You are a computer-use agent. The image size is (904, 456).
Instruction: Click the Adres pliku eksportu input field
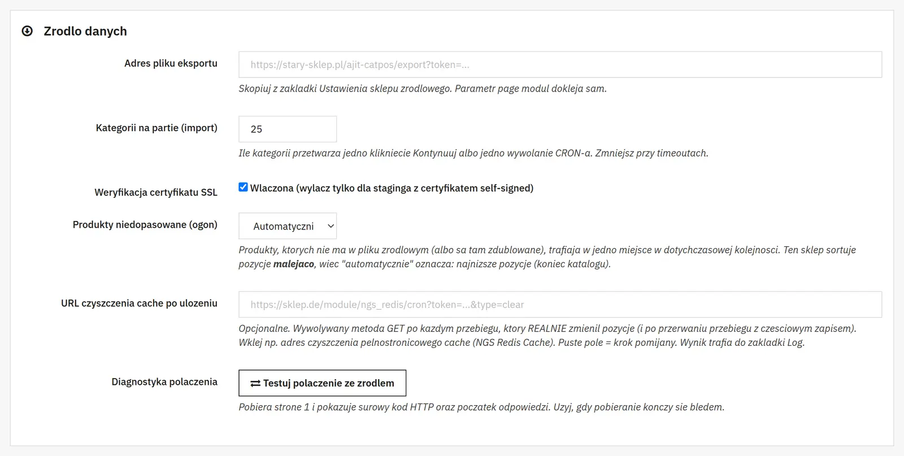point(560,64)
